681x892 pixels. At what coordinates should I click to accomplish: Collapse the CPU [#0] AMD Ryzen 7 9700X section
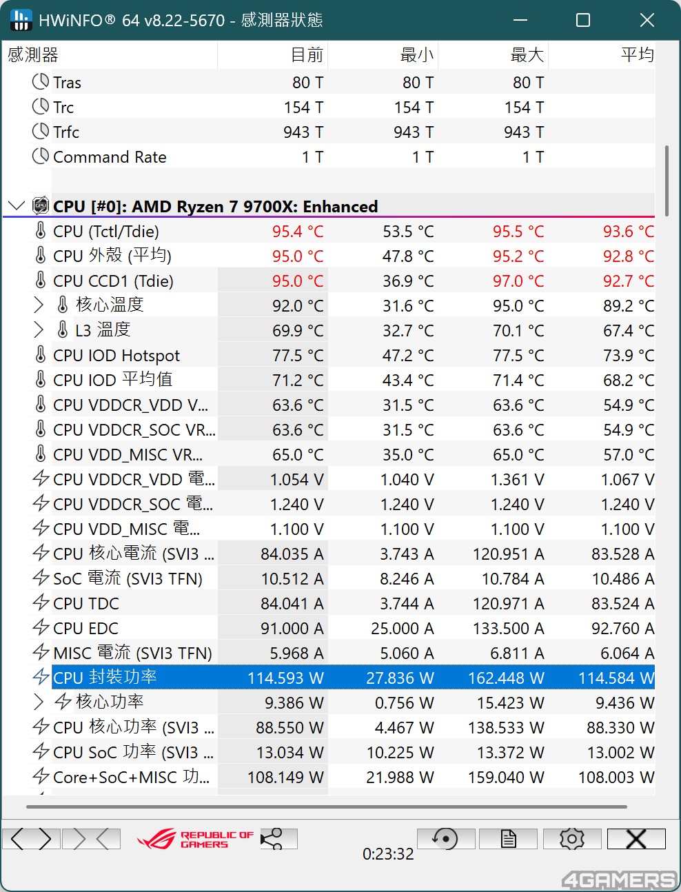[17, 205]
